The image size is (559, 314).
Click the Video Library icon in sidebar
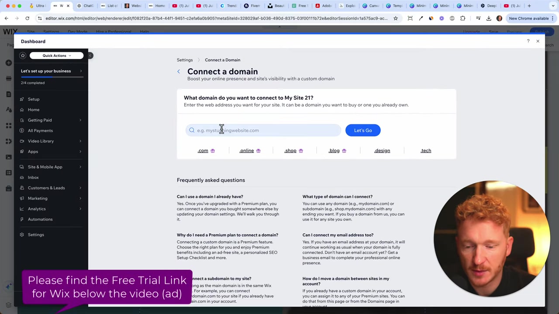click(x=22, y=141)
